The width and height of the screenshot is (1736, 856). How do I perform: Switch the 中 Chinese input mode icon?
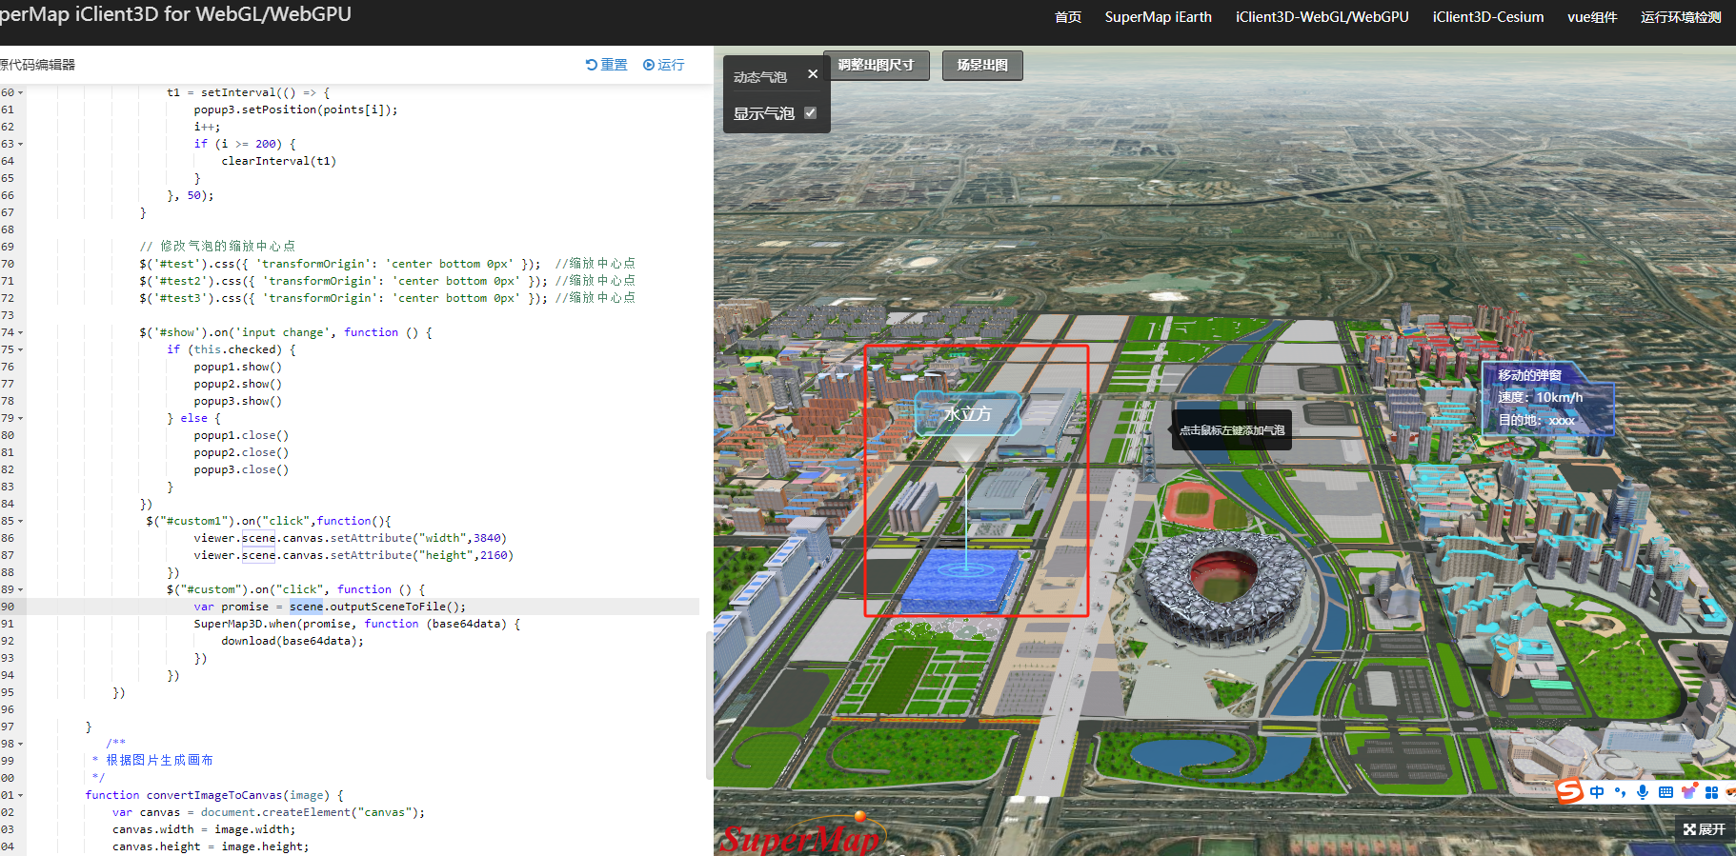coord(1597,792)
